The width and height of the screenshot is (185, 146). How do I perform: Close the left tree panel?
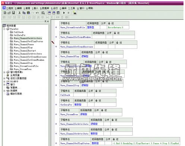click(x=48, y=21)
